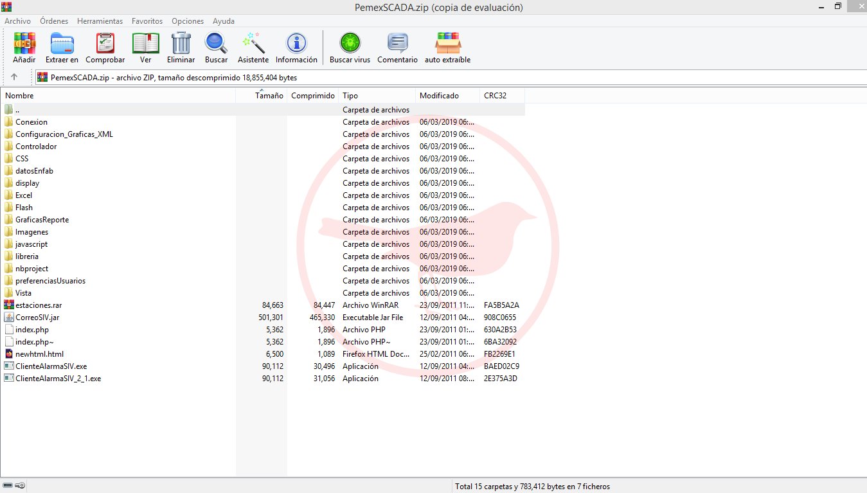Select the CSS folder name

(x=22, y=158)
